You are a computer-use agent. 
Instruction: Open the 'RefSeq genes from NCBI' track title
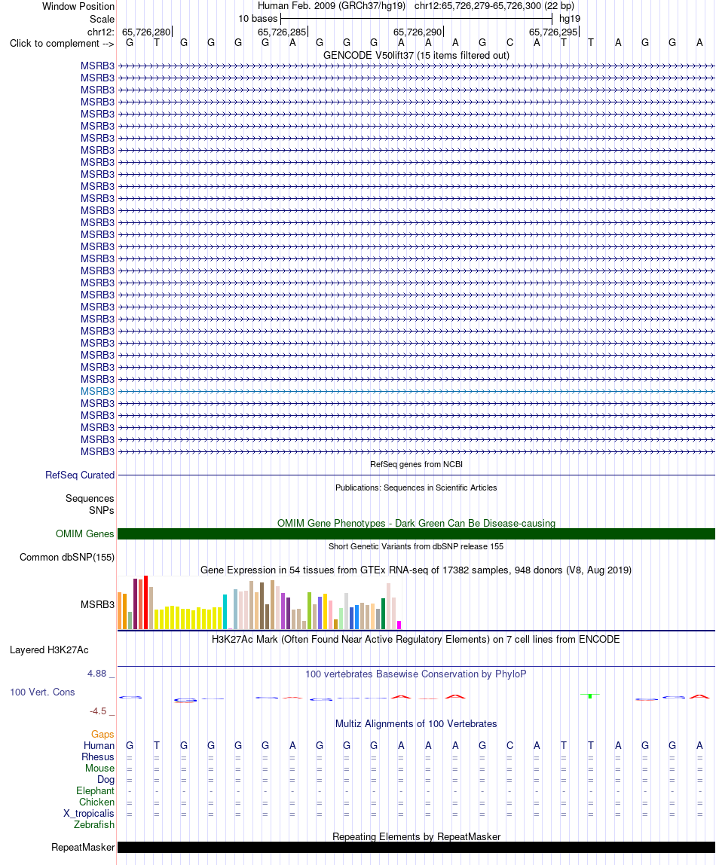pos(416,464)
